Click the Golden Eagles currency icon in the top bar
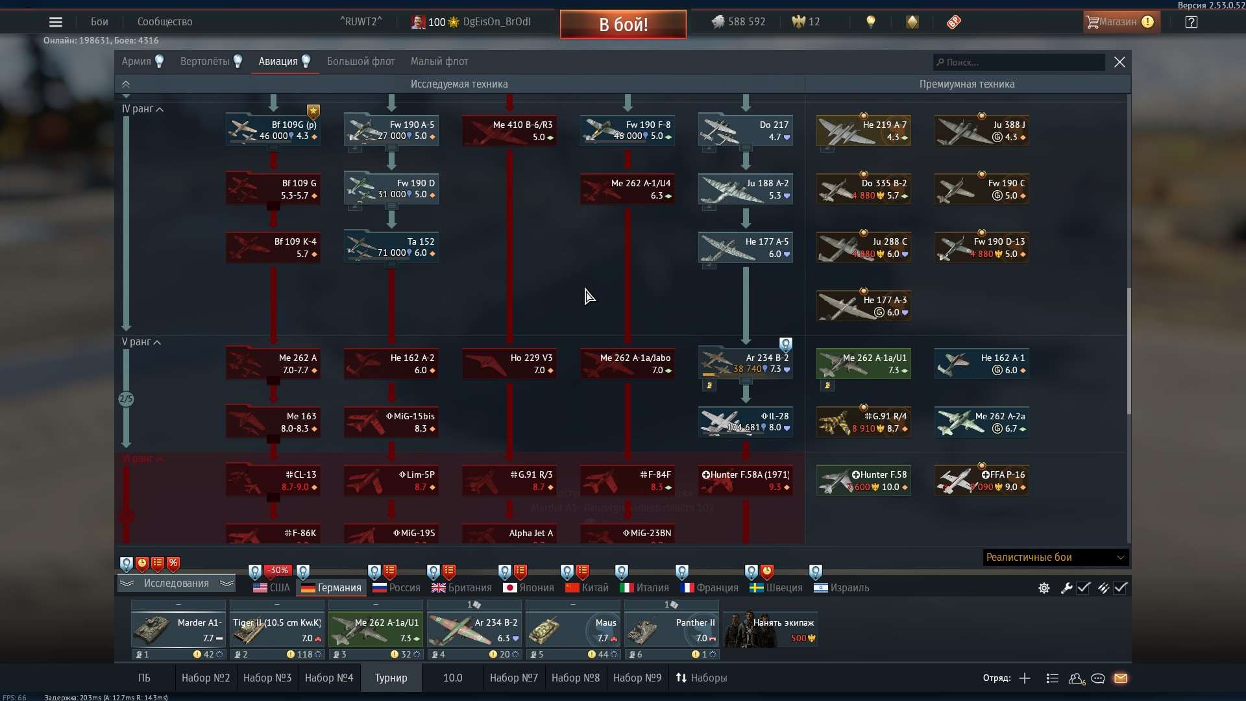Screen dimensions: 1246x701 click(x=798, y=21)
